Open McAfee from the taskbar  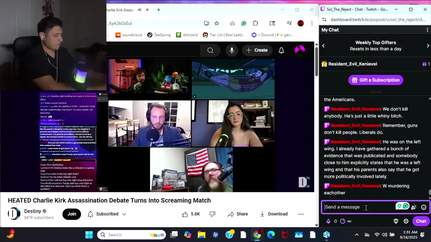point(285,235)
